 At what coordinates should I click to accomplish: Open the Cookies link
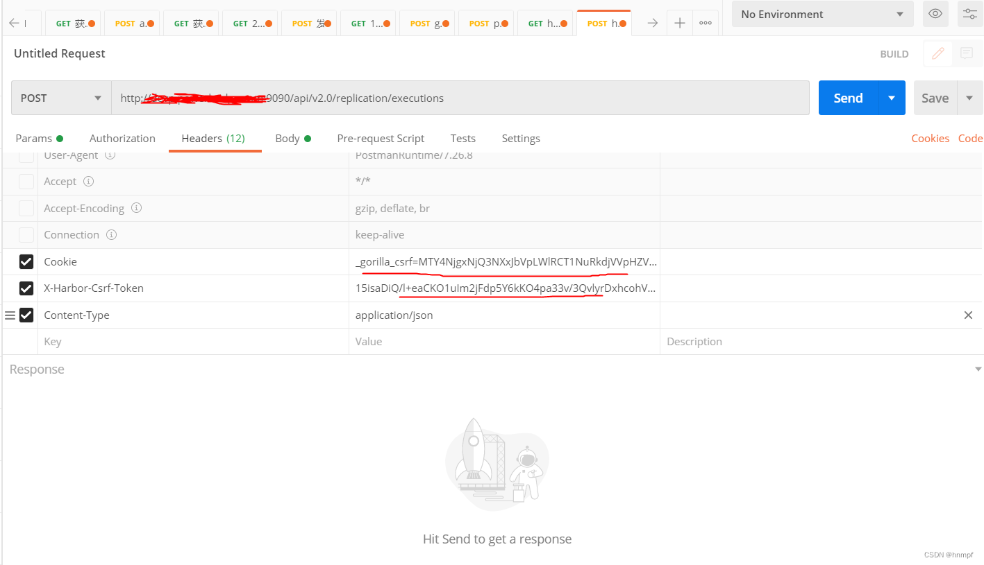(930, 138)
